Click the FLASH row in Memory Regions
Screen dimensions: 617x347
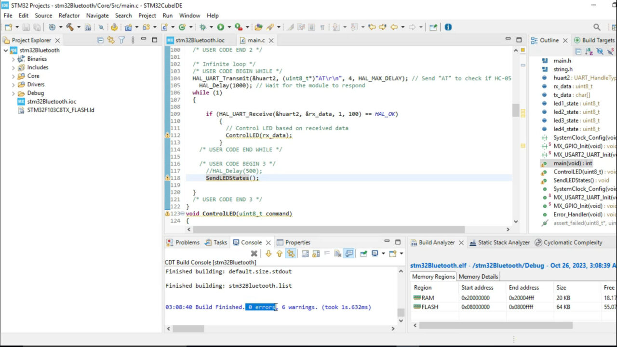[x=514, y=307]
